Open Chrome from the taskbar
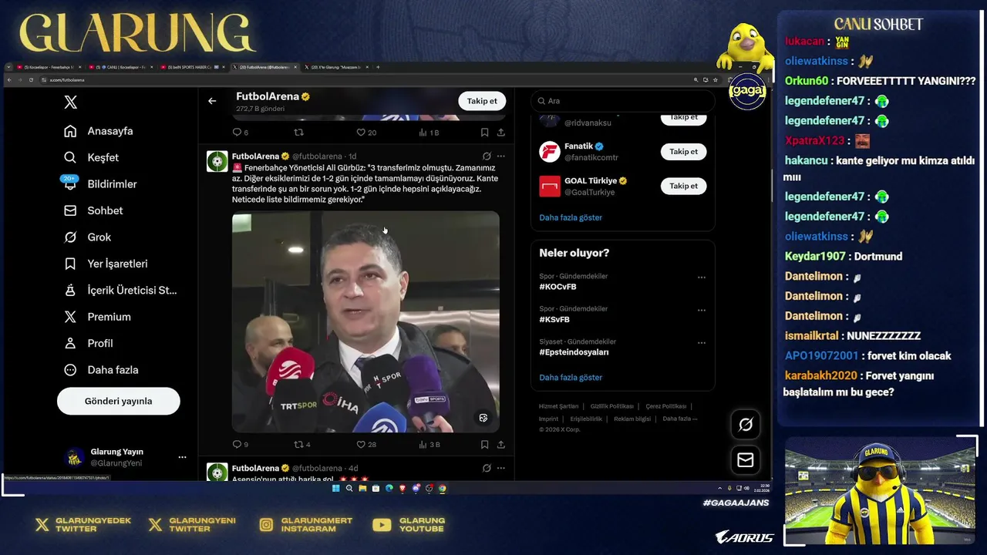 [443, 488]
